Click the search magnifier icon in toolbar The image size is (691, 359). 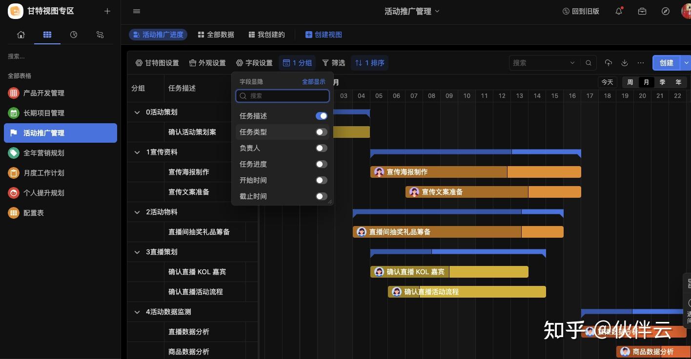[589, 63]
